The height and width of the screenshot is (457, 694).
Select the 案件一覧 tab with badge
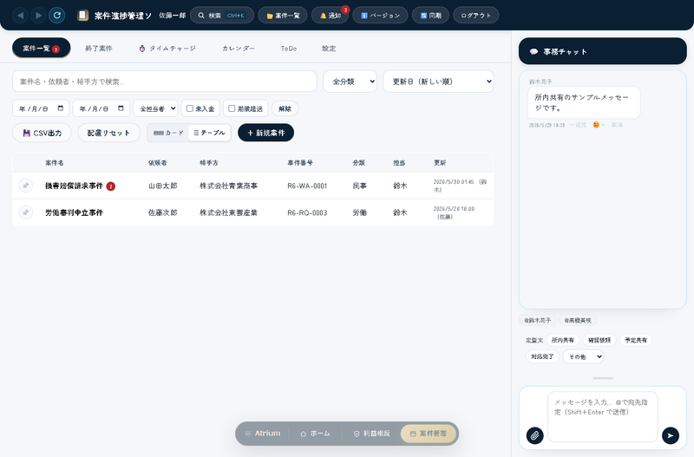point(41,49)
